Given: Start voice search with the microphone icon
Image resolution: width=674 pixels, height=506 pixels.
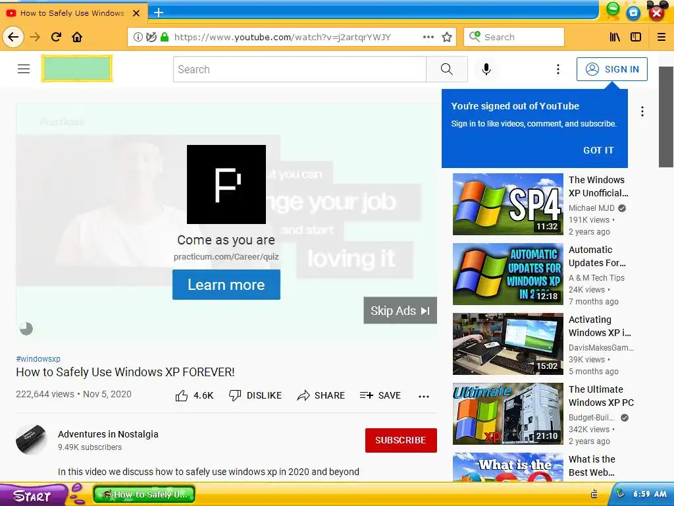Looking at the screenshot, I should (486, 69).
